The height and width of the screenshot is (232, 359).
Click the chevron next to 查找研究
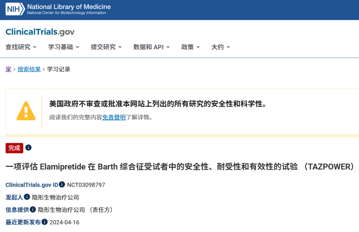(x=35, y=47)
